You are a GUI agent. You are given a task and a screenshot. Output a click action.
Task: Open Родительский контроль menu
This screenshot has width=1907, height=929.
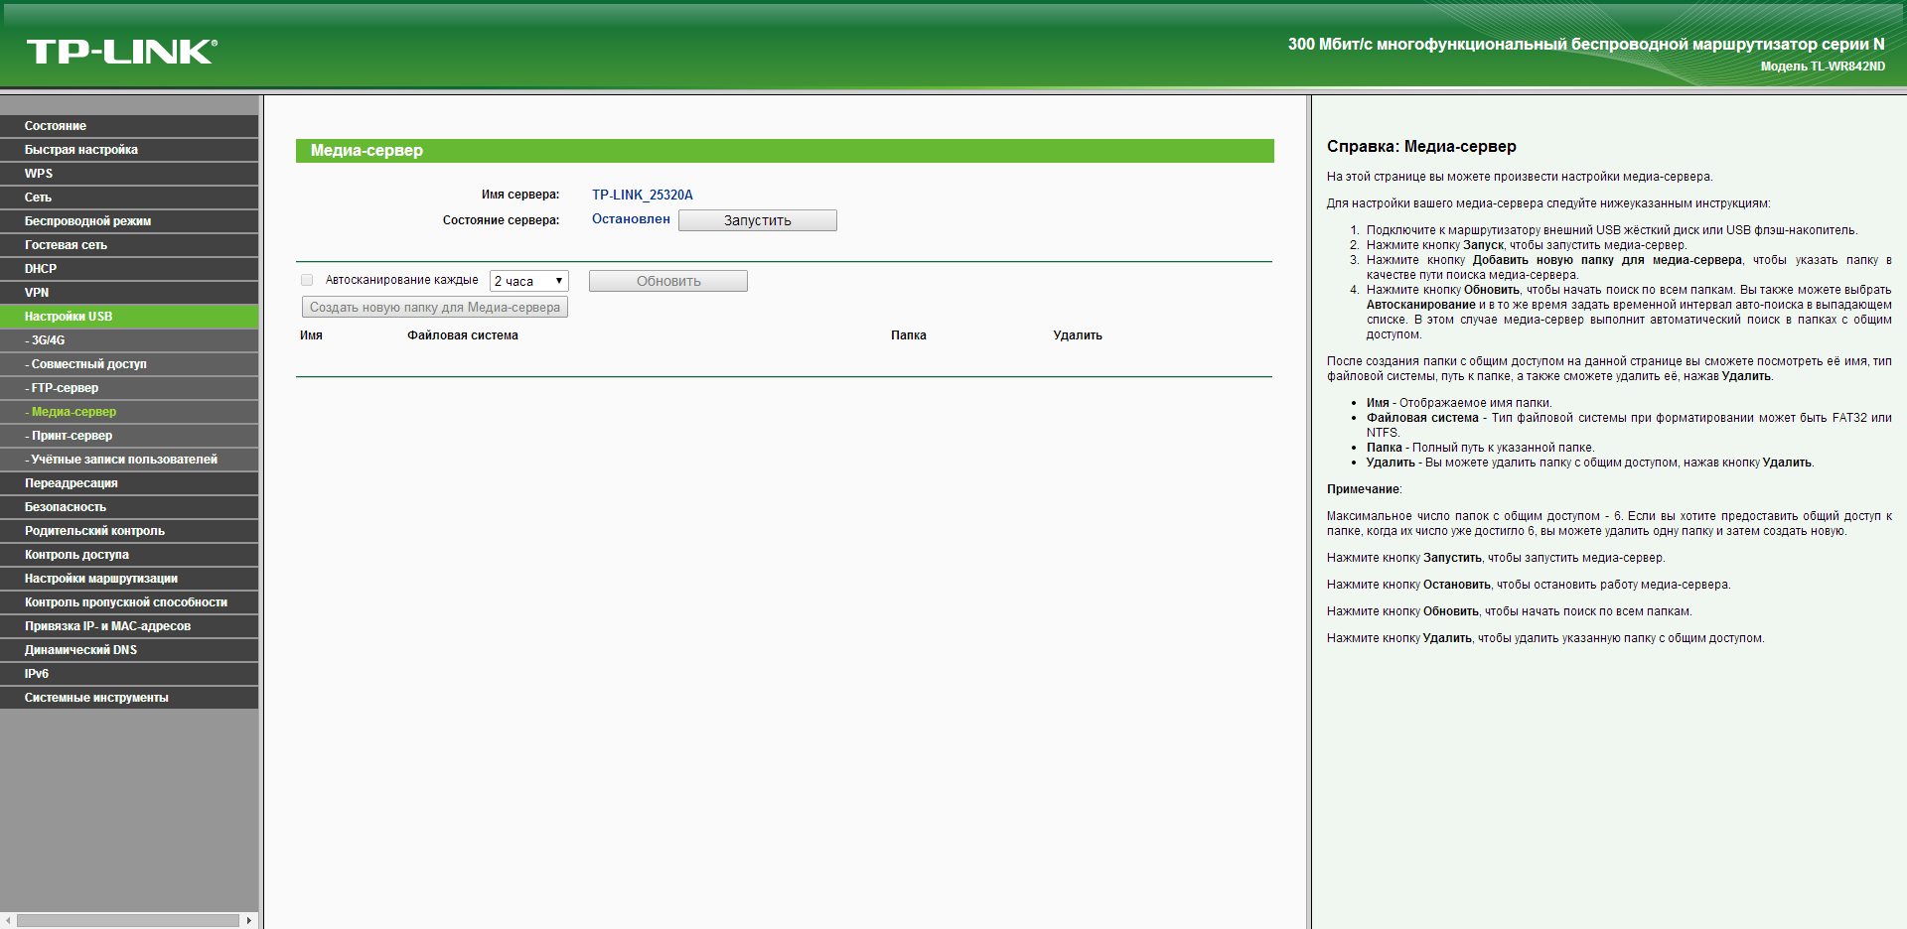[x=129, y=531]
